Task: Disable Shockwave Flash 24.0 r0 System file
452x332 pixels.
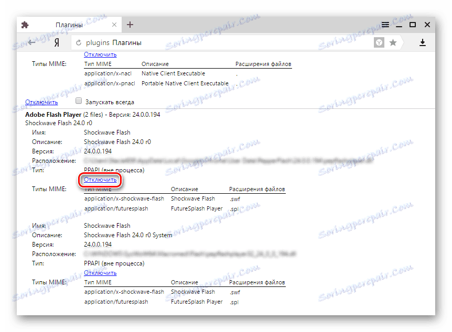Action: point(100,273)
